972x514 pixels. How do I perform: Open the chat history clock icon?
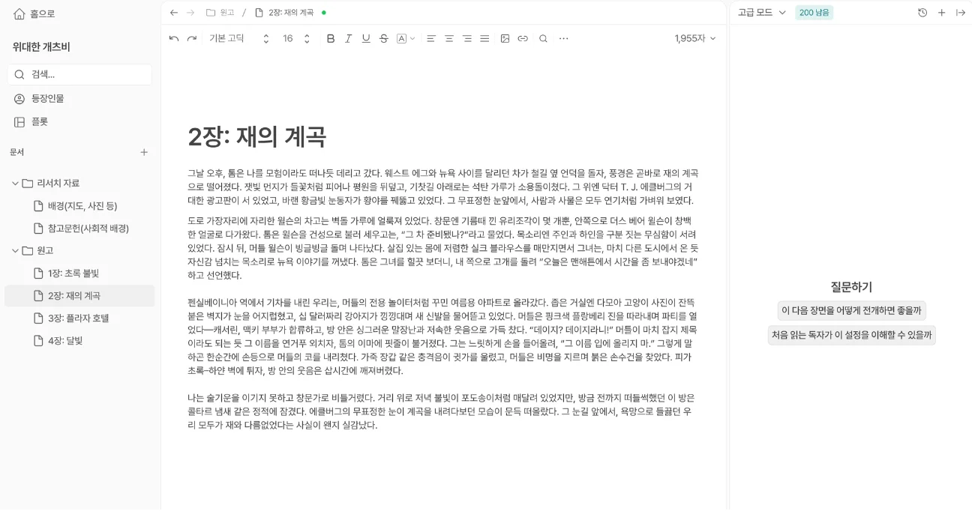coord(922,13)
